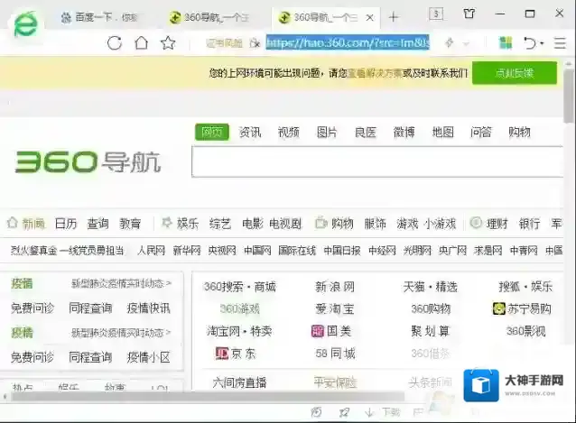Open the 360搜索·商城 site link
This screenshot has width=576, height=423.
coord(240,287)
